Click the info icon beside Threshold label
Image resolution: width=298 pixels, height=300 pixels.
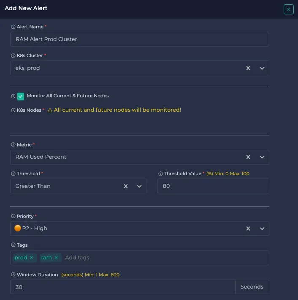[13, 173]
